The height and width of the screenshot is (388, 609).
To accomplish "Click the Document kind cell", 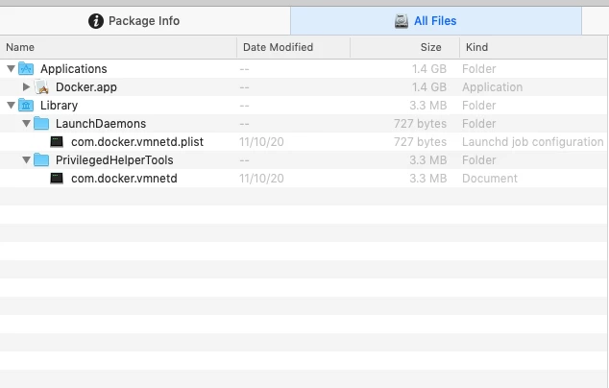I will coord(490,179).
